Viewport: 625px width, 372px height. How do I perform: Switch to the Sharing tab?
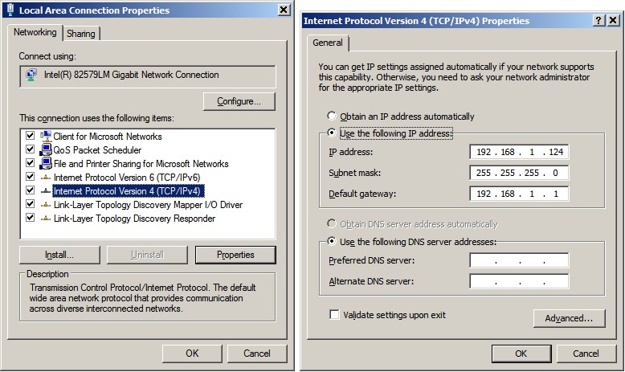coord(80,34)
